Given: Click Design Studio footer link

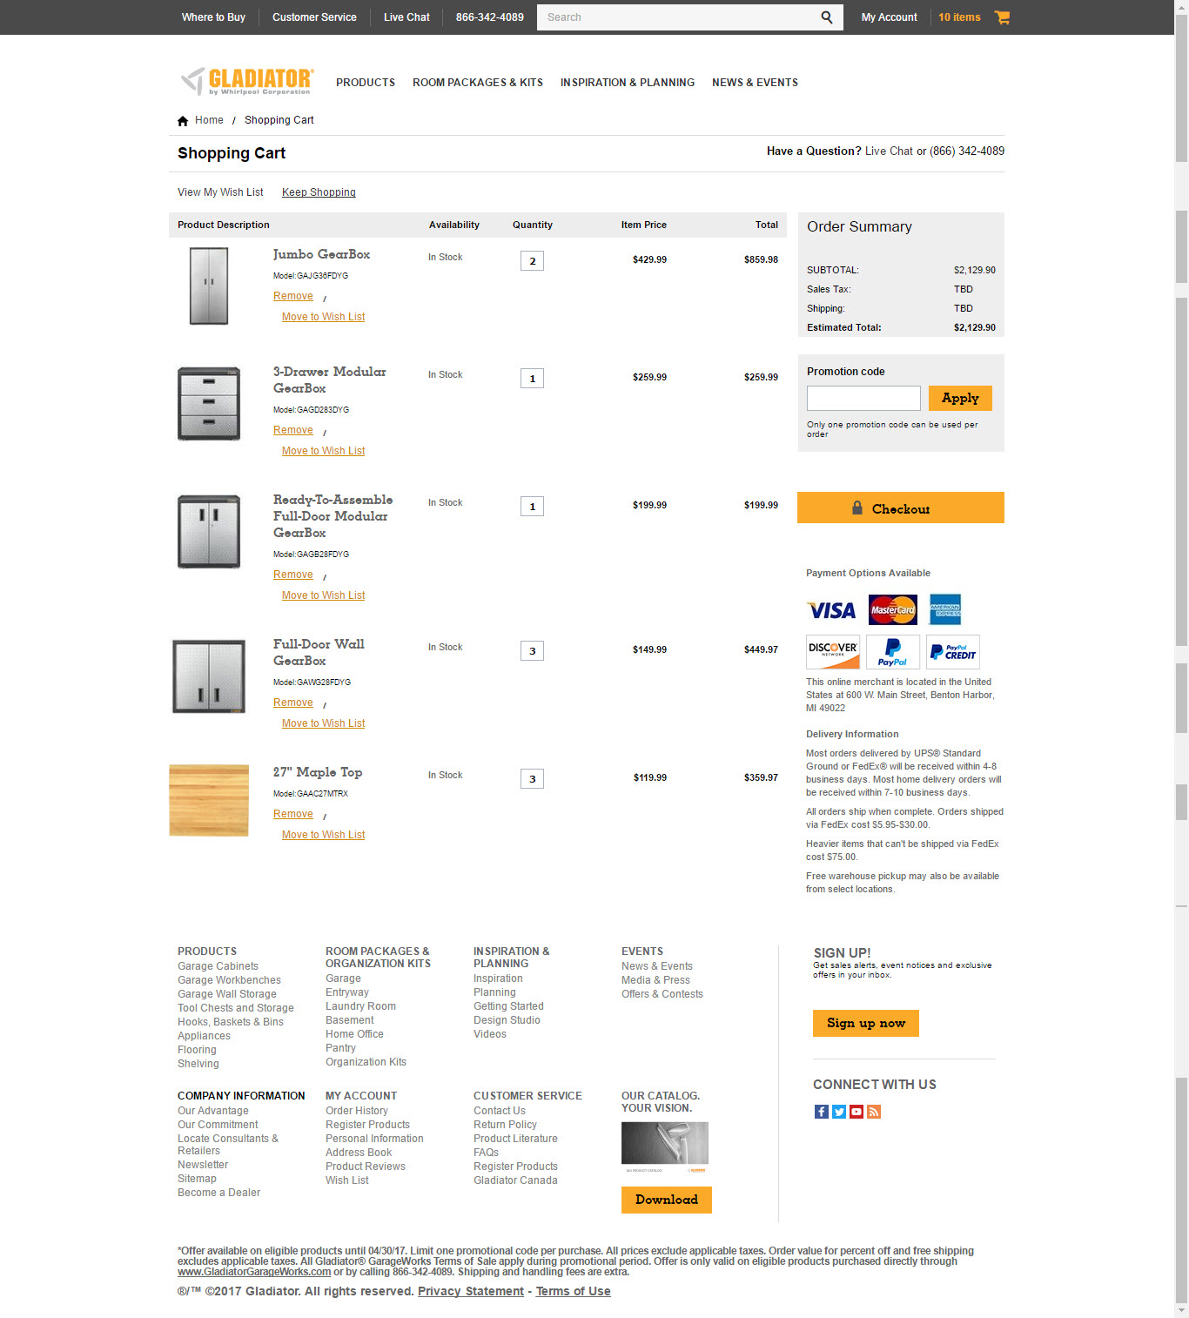Looking at the screenshot, I should tap(507, 1020).
